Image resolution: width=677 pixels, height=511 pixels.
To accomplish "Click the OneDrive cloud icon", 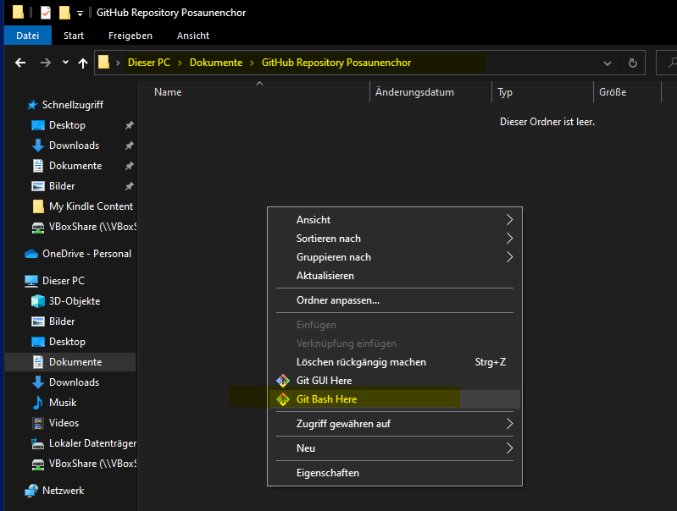I will [31, 254].
